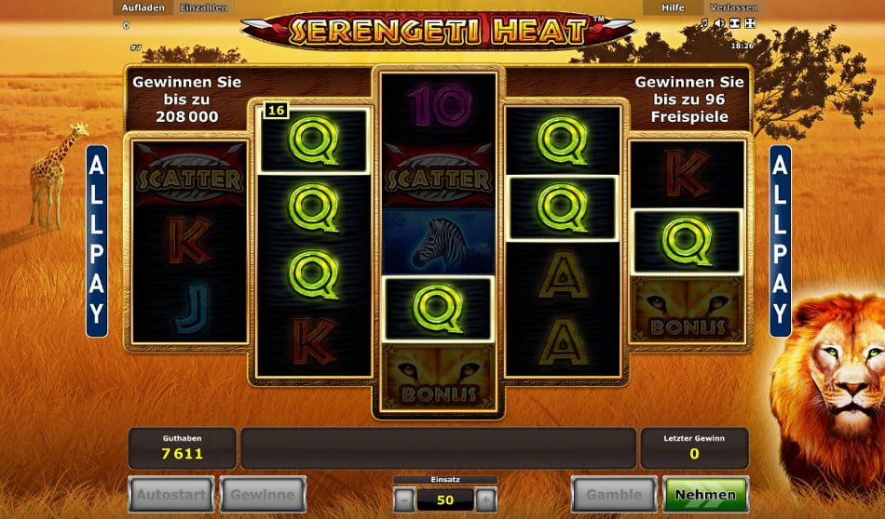Click the Einsatz value field showing 50
This screenshot has width=885, height=519.
point(444,499)
